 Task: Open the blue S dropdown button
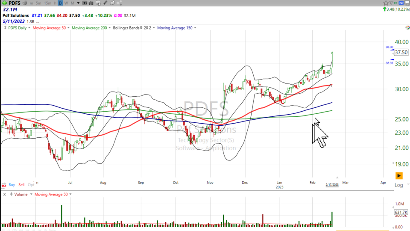click(401, 3)
